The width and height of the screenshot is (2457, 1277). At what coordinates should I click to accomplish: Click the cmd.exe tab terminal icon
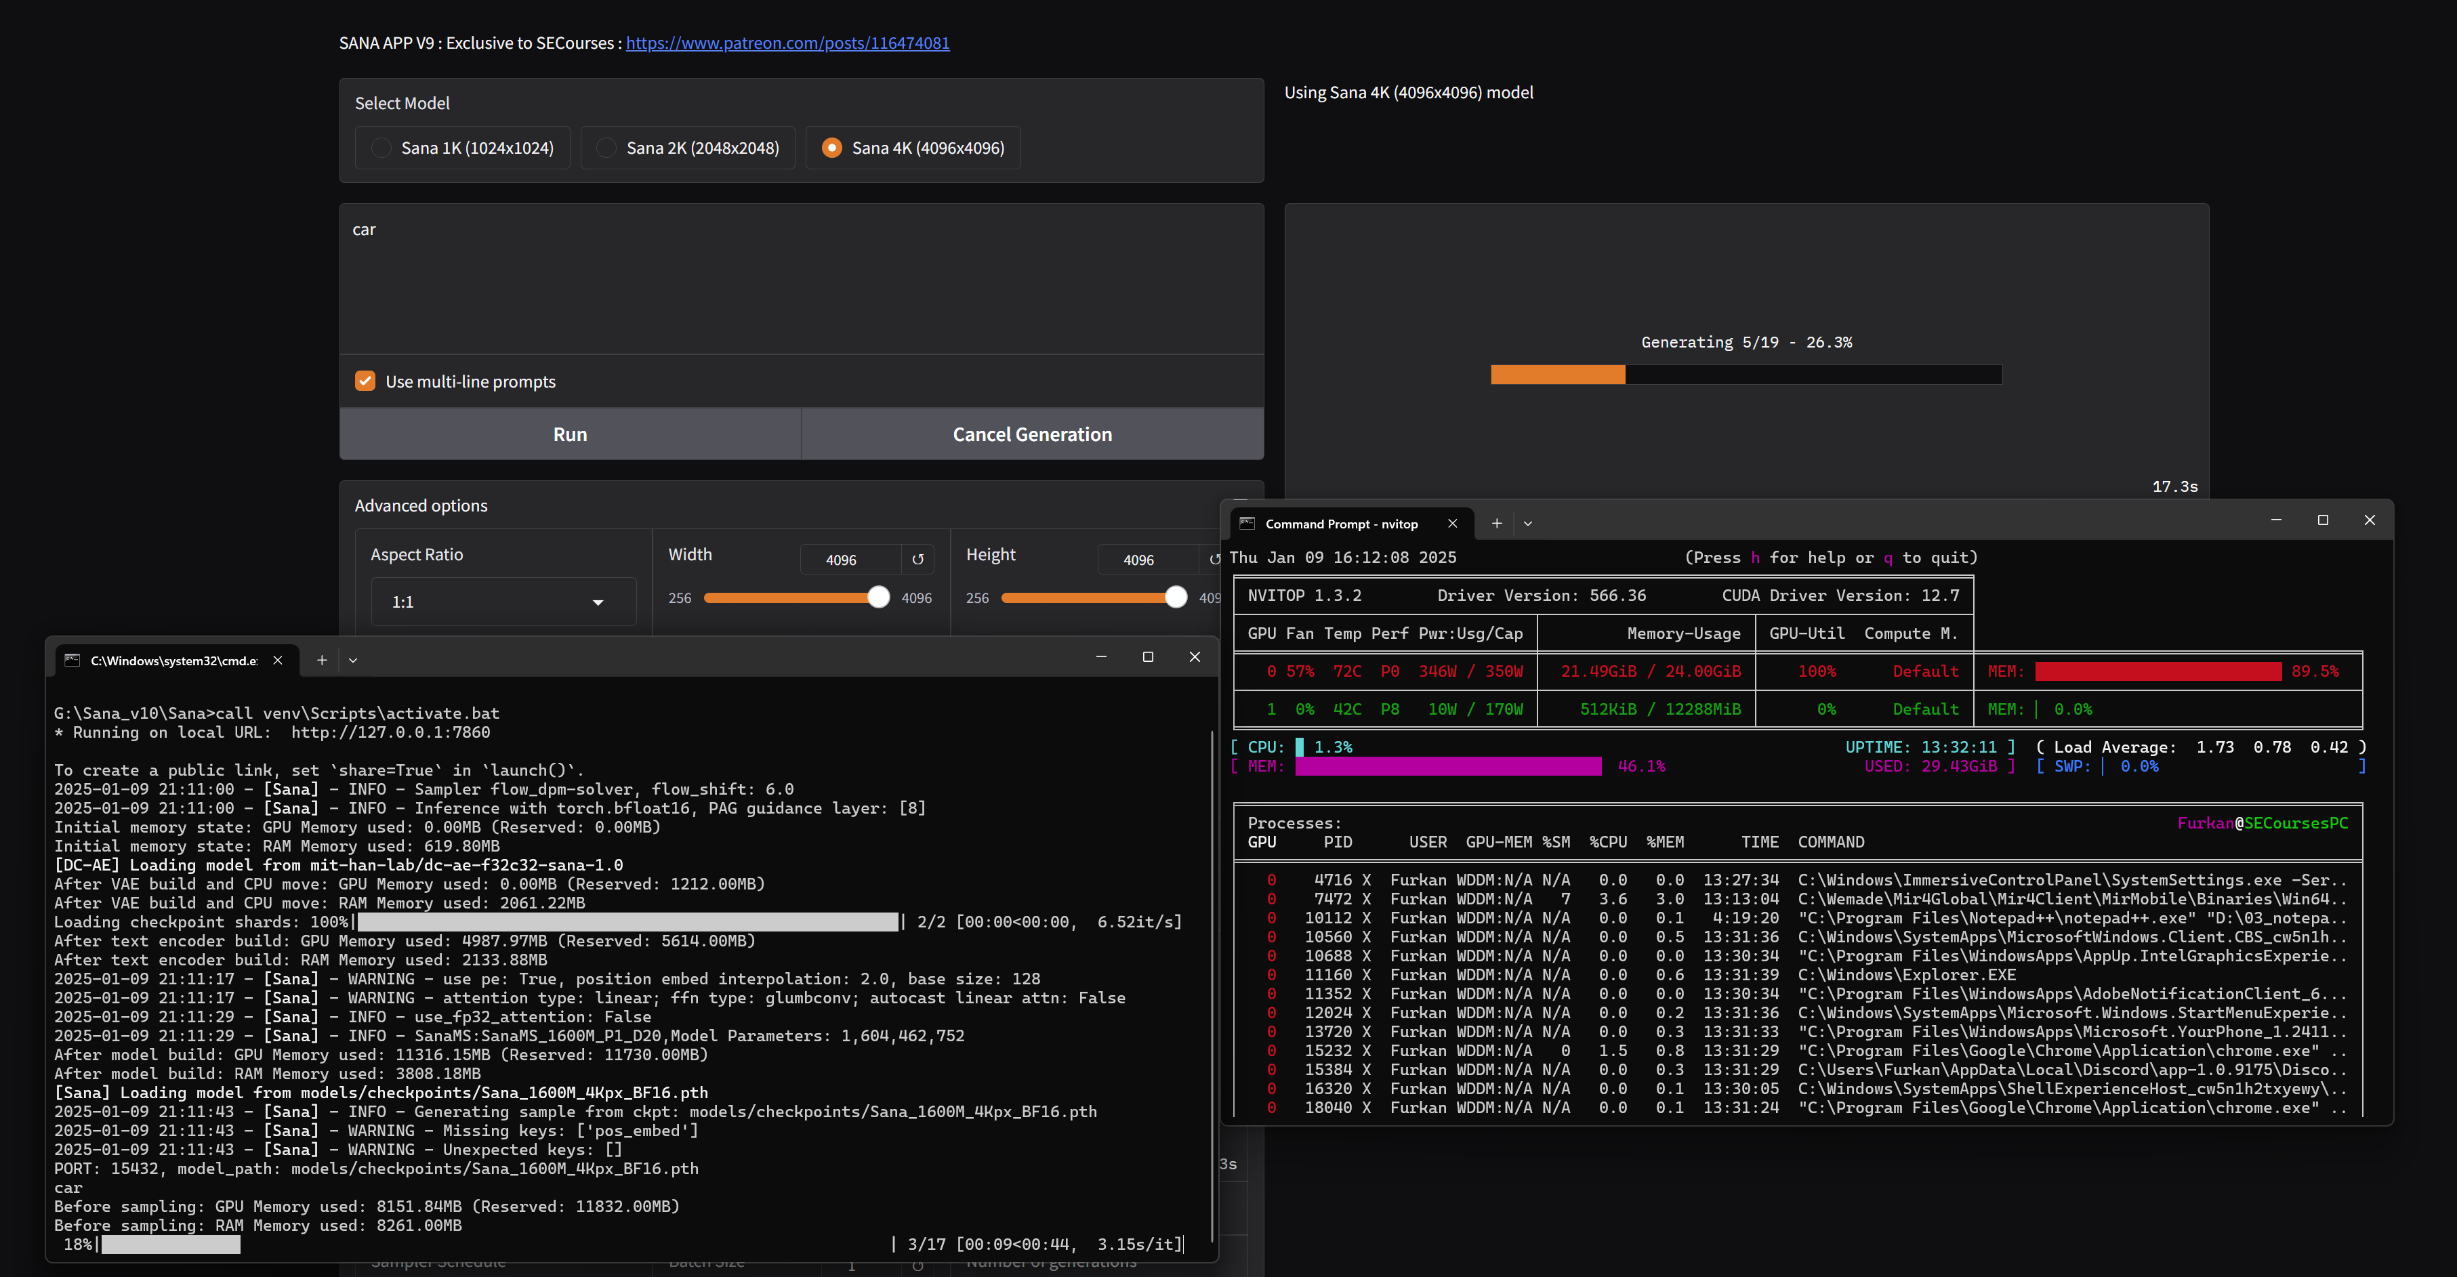[x=73, y=660]
